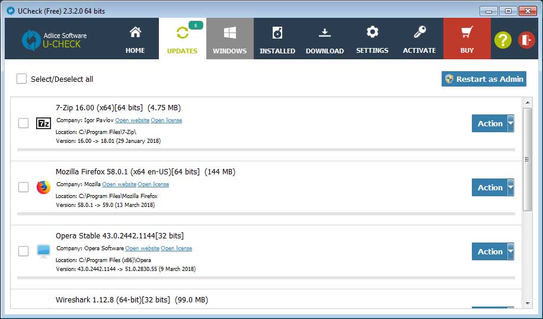
Task: Open license link for 7-Zip
Action: [166, 120]
